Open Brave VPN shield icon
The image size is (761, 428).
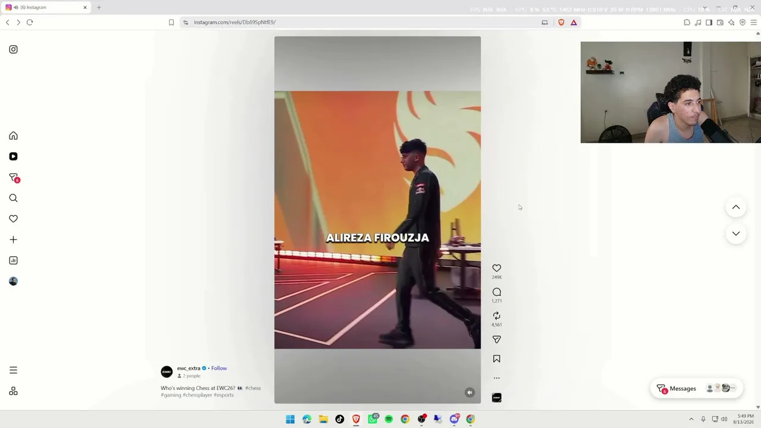[x=743, y=22]
